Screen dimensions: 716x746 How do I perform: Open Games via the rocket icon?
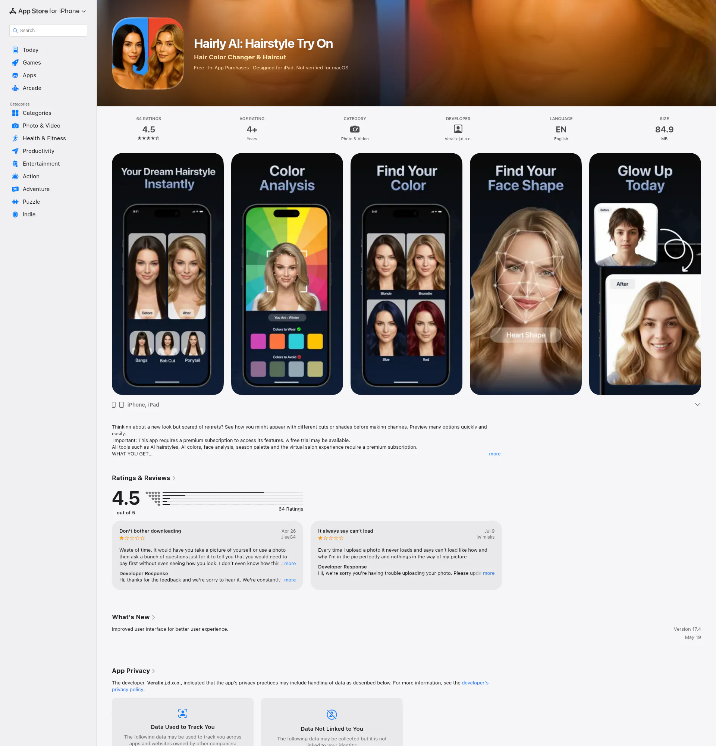click(x=15, y=62)
